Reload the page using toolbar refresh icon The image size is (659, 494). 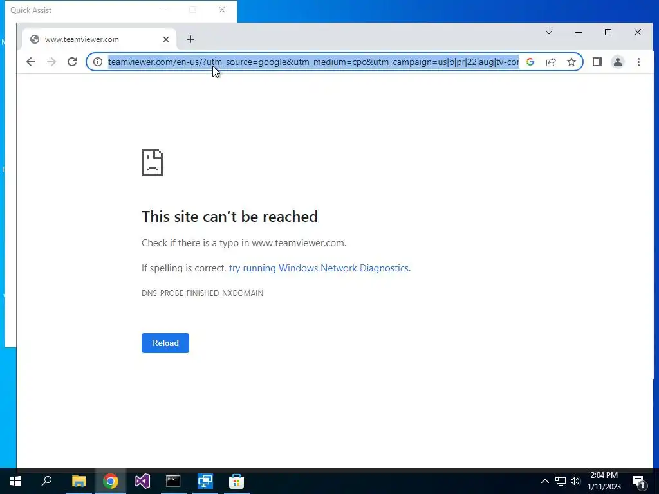tap(72, 62)
